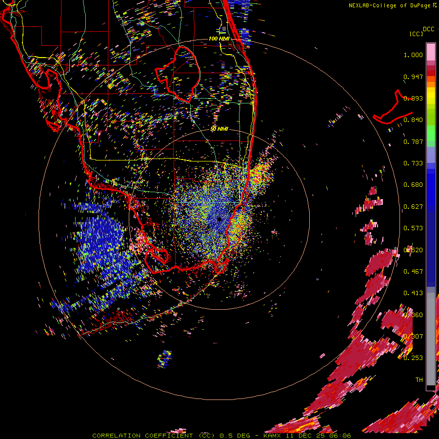439x439 pixels.
Task: Click the small isolated echo blob south of Keys
Action: coord(165,359)
